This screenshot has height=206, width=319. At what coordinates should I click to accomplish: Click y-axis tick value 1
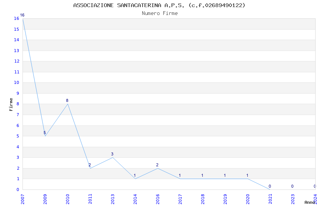[x=18, y=179]
